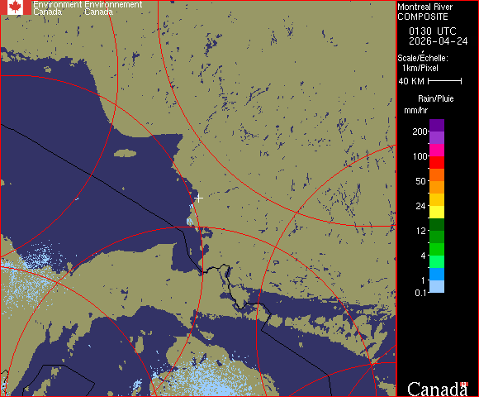The image size is (479, 397).
Task: Click the 40 KM scale bar
Action: point(445,81)
